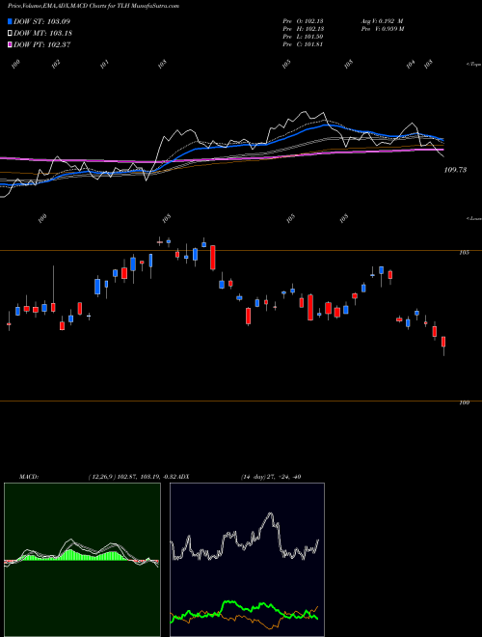
Task: Click the blue DOW ST legend swatch
Action: [x=10, y=21]
